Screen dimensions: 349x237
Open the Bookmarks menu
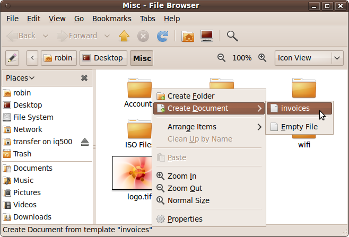[x=112, y=19]
